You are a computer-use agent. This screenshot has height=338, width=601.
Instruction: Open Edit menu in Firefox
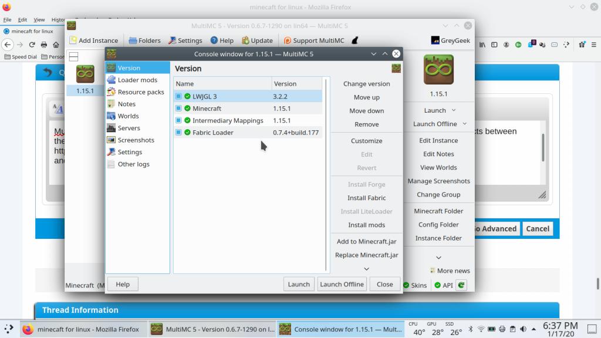23,19
